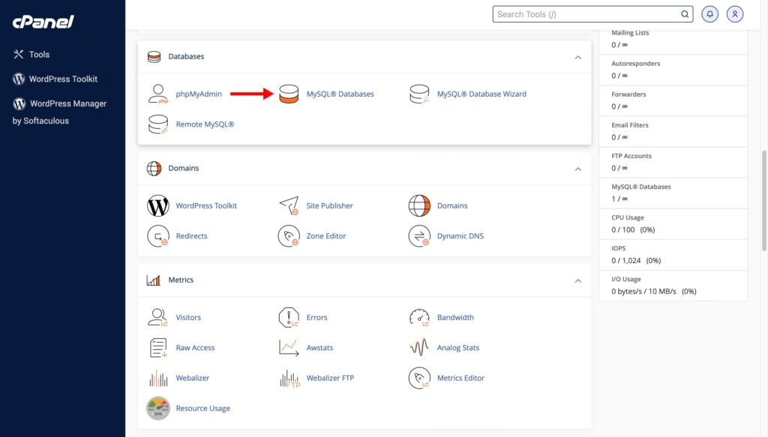Image resolution: width=768 pixels, height=437 pixels.
Task: Click the Webalizer icon
Action: pyautogui.click(x=158, y=378)
